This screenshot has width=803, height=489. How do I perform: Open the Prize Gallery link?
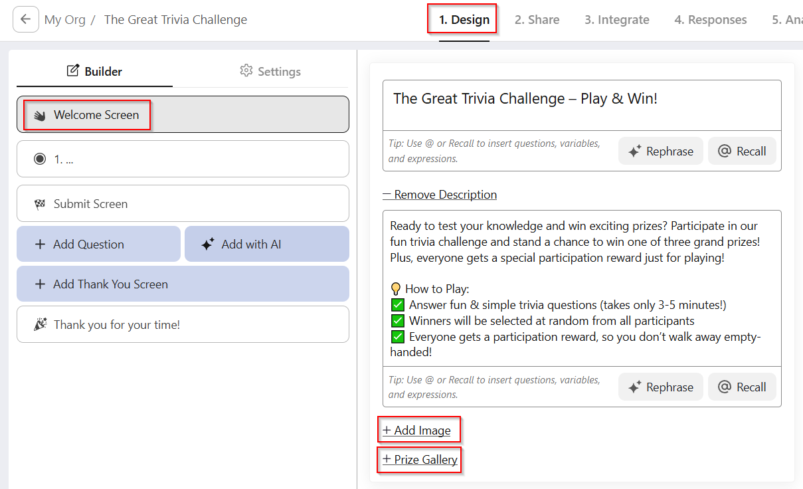pos(420,460)
